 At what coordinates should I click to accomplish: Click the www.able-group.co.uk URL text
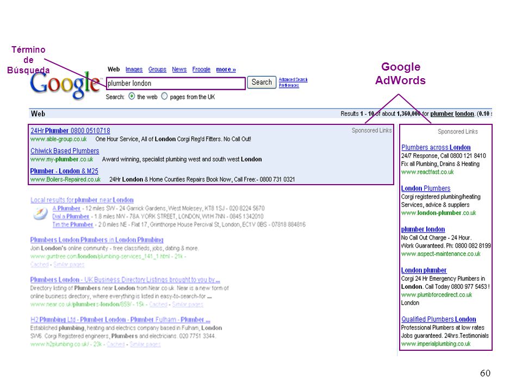coord(59,139)
